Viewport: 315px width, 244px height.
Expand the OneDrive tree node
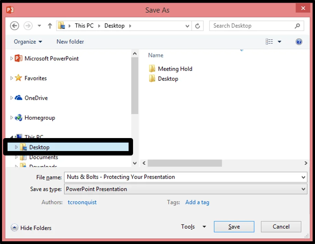click(x=11, y=98)
